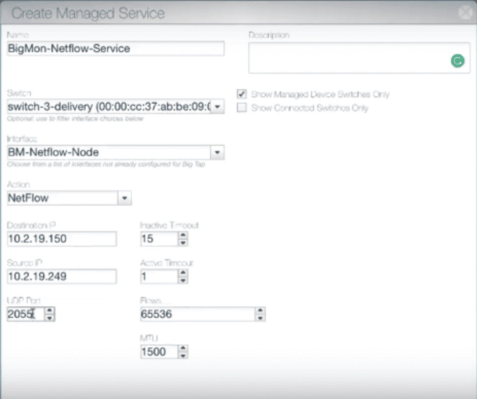This screenshot has height=399, width=477.
Task: Click the 'Optional: use to filter interface choices below' hint
Action: click(75, 119)
